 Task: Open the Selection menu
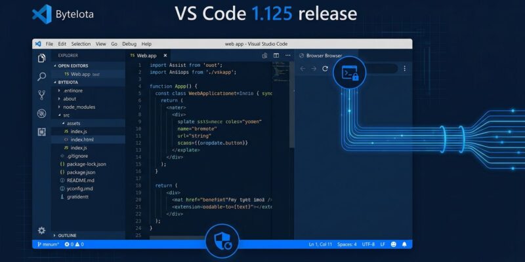coord(81,44)
